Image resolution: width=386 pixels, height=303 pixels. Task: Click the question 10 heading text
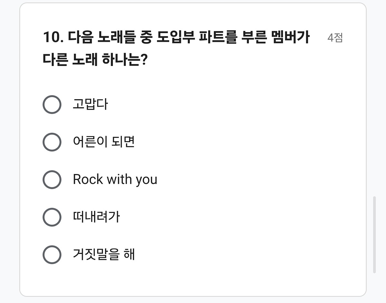(176, 38)
